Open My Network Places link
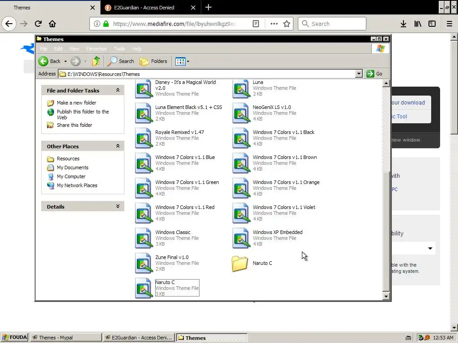This screenshot has height=343, width=458. pos(77,185)
